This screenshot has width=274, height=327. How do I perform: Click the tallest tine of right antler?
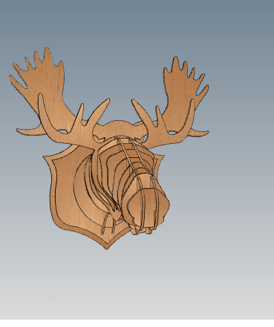point(175,65)
